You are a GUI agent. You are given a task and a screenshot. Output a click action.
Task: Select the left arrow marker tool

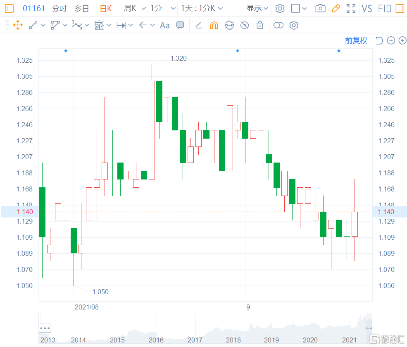tap(143, 26)
